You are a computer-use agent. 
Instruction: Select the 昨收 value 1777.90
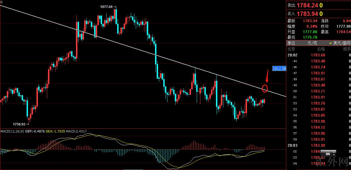coord(343,27)
